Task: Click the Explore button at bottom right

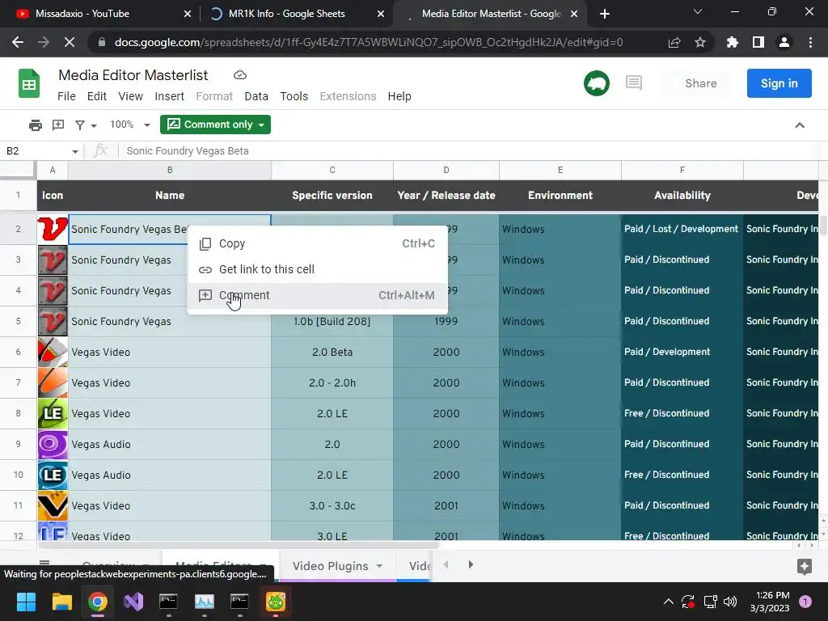Action: [x=805, y=566]
